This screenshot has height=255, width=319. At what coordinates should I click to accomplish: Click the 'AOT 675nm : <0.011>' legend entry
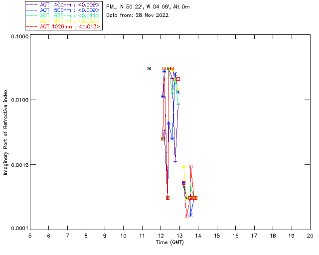(63, 15)
